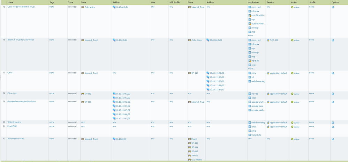Click the google-base application icon
The width and height of the screenshot is (348, 162).
click(250, 106)
